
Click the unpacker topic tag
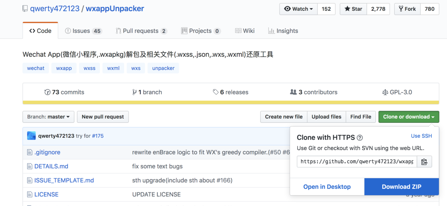pos(163,68)
